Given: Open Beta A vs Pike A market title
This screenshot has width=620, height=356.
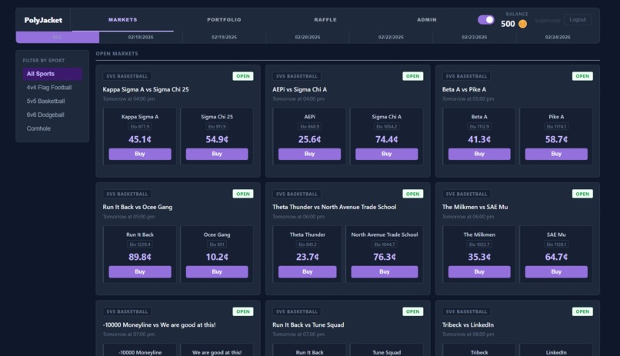Looking at the screenshot, I should 464,90.
